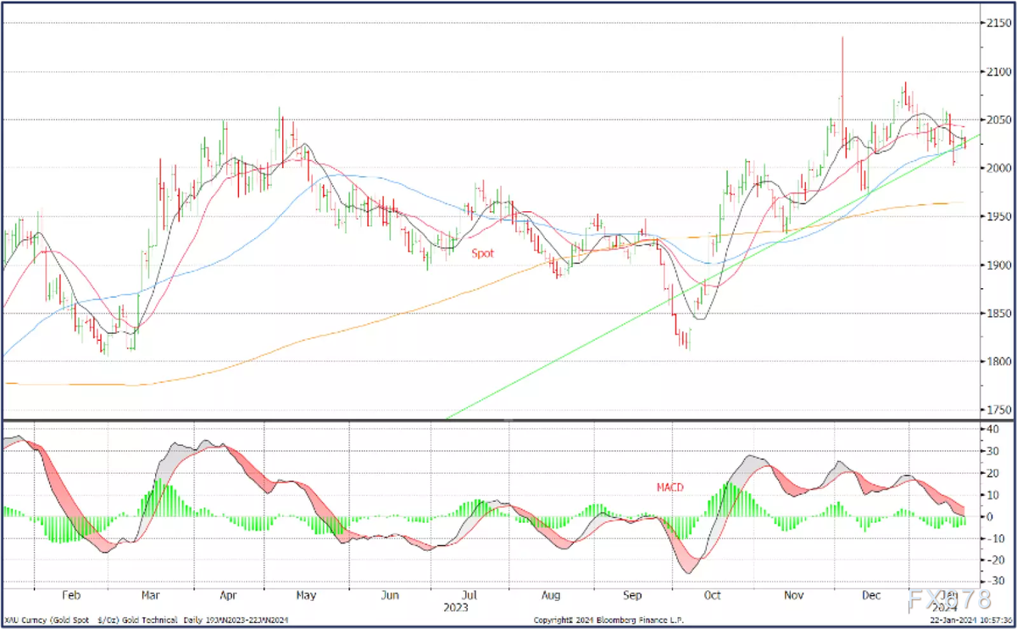The width and height of the screenshot is (1017, 629).
Task: Select the 'Dec' month label on the time axis
Action: tap(870, 595)
